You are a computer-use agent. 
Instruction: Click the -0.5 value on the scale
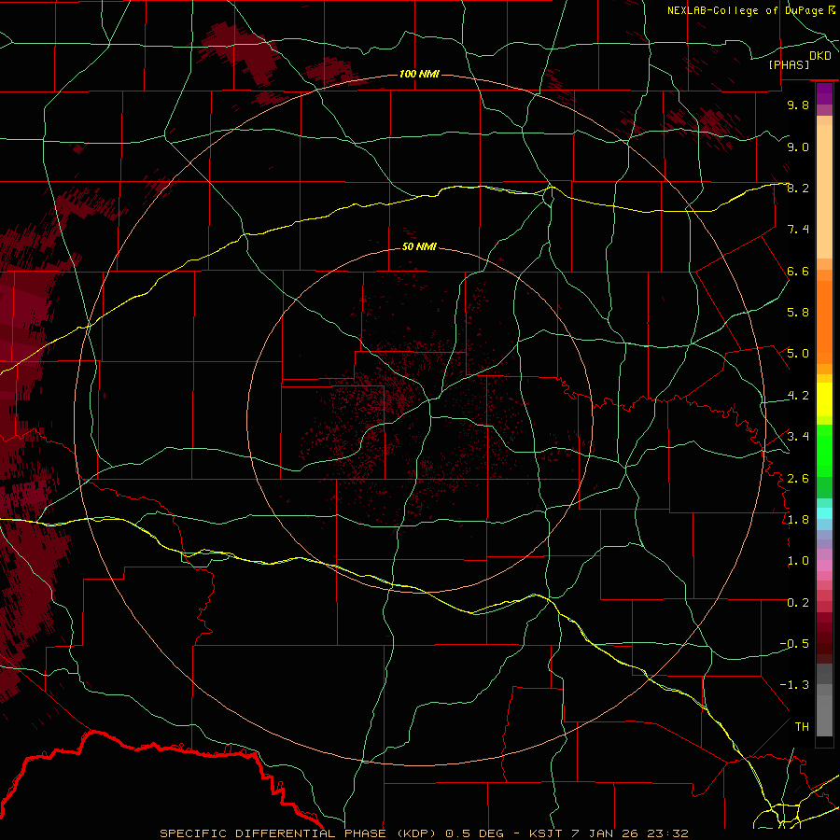pyautogui.click(x=794, y=643)
